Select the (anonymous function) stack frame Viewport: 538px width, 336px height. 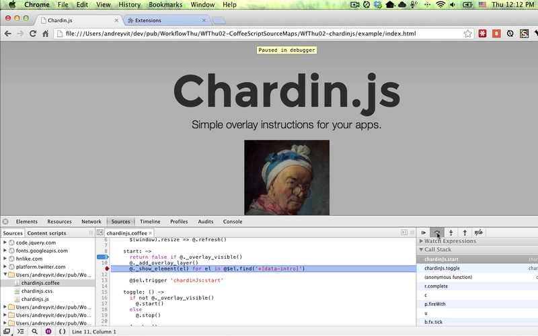click(477, 277)
